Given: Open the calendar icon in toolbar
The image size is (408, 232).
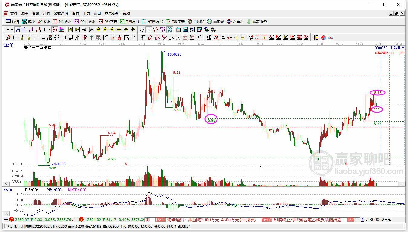Looking at the screenshot, I should 178,30.
